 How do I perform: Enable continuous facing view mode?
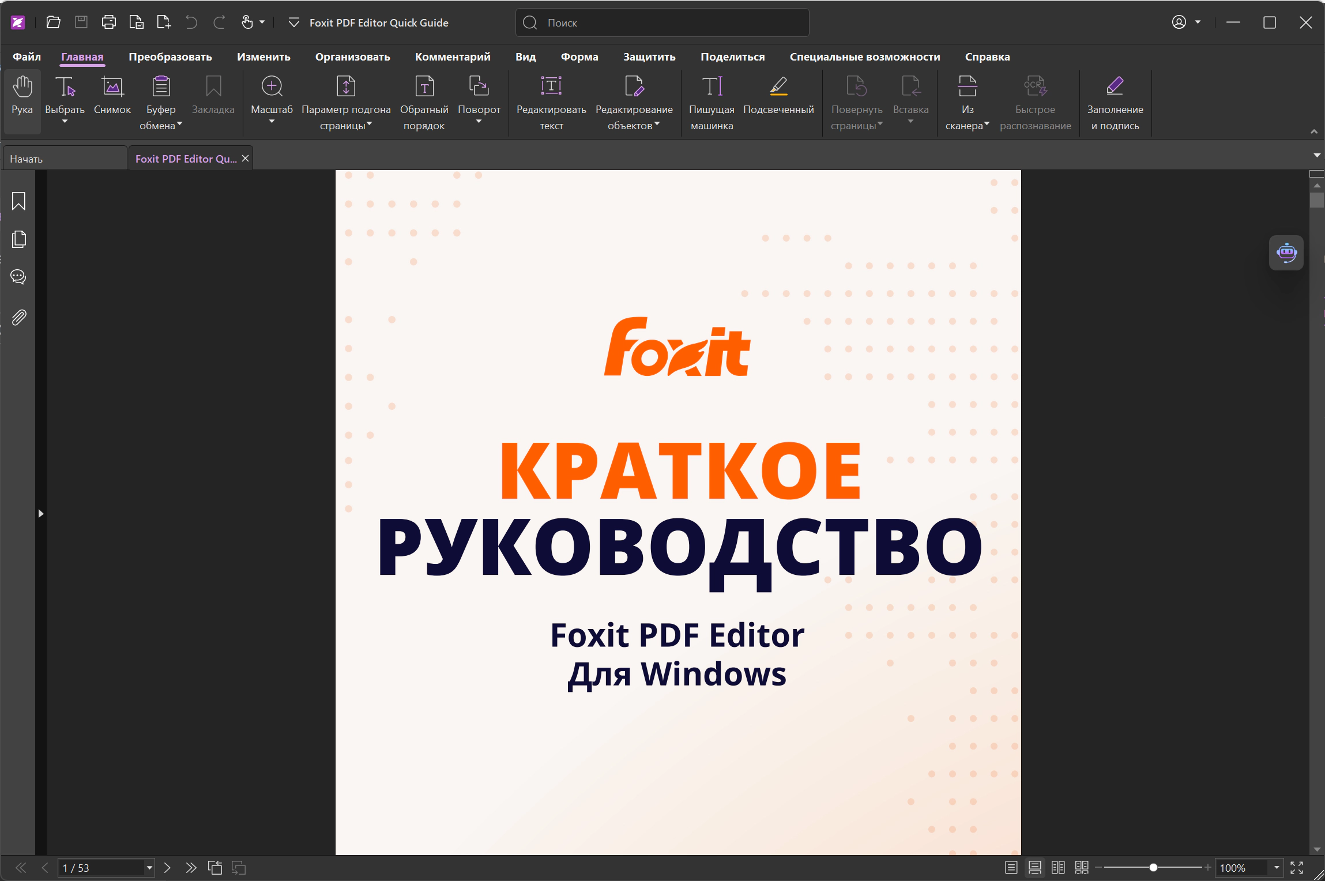(x=1082, y=868)
